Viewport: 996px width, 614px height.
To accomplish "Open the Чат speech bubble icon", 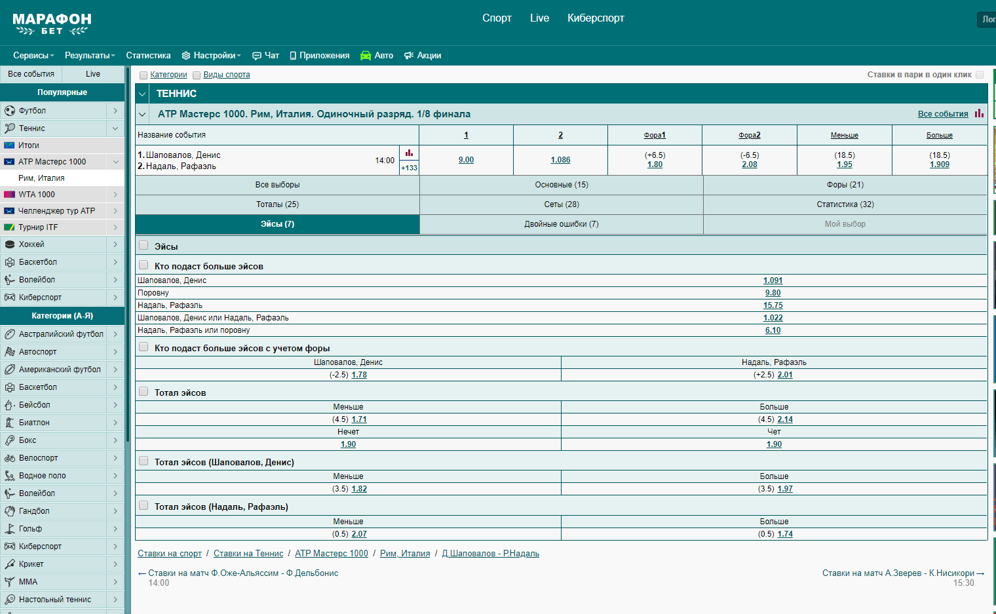I will pos(257,56).
